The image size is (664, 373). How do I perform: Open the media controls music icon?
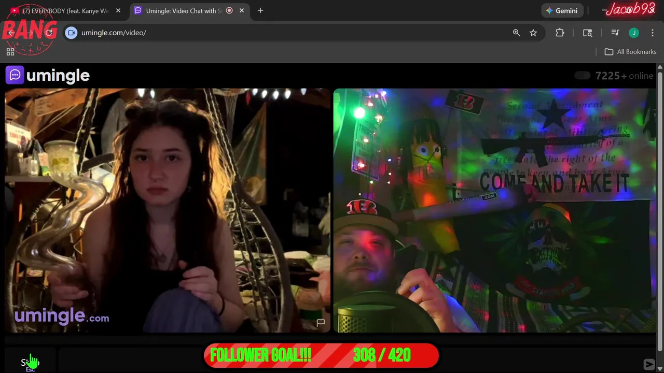[x=615, y=33]
